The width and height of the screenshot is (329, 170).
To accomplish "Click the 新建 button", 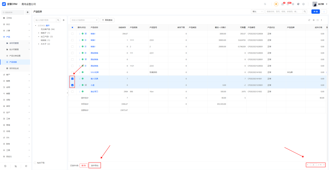I will 316,12.
